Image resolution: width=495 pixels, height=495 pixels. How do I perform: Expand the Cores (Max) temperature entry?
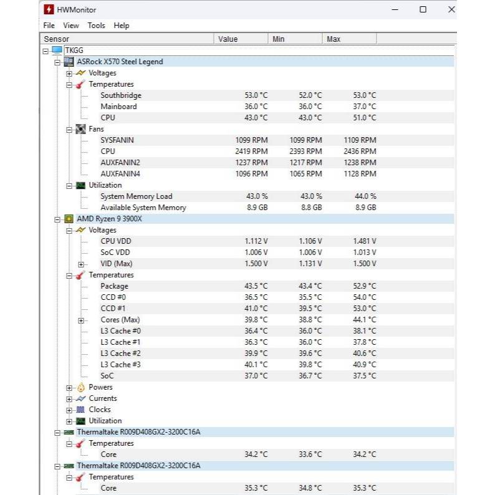(80, 320)
